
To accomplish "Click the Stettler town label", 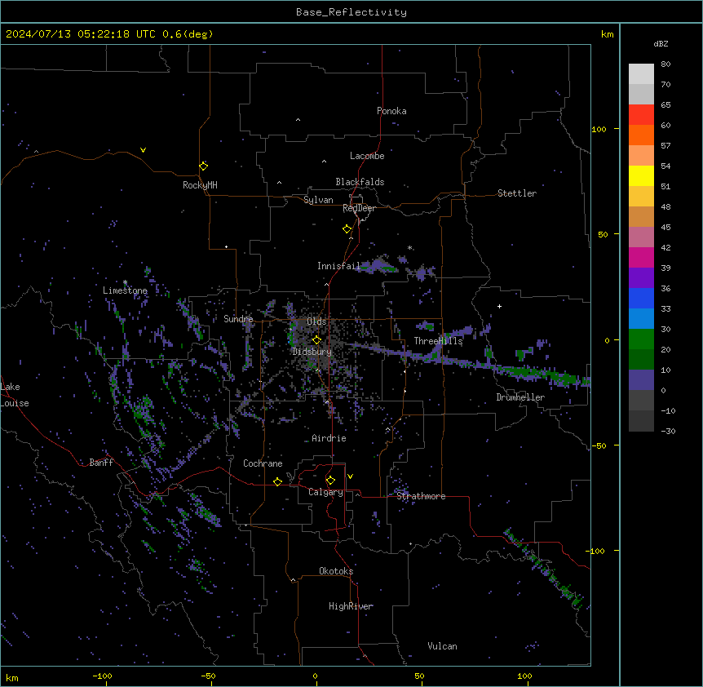I will click(516, 193).
